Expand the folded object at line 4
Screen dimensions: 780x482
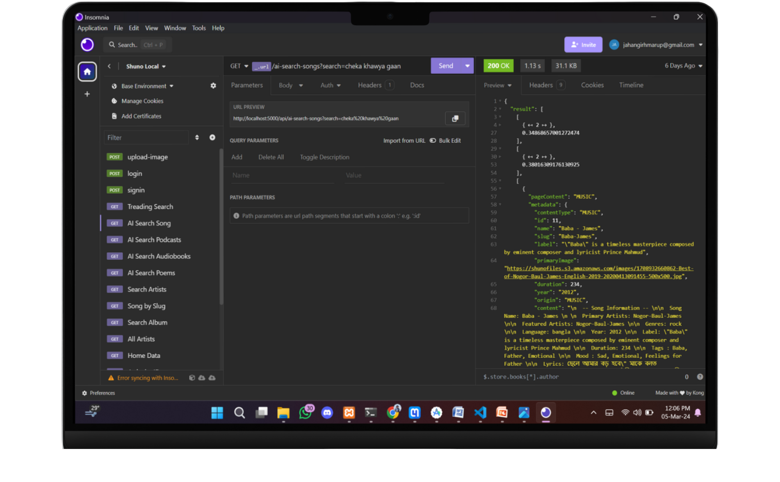point(500,125)
